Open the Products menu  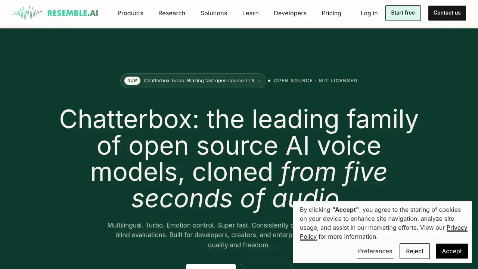pos(130,13)
